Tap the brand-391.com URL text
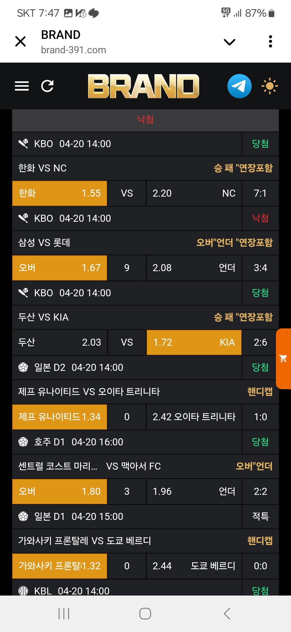The width and height of the screenshot is (291, 632). (x=74, y=50)
